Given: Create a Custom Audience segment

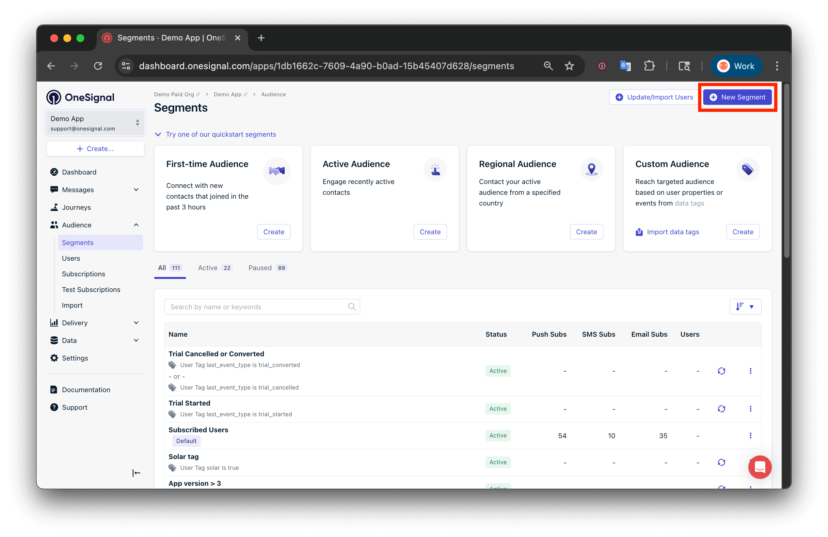Looking at the screenshot, I should click(742, 232).
